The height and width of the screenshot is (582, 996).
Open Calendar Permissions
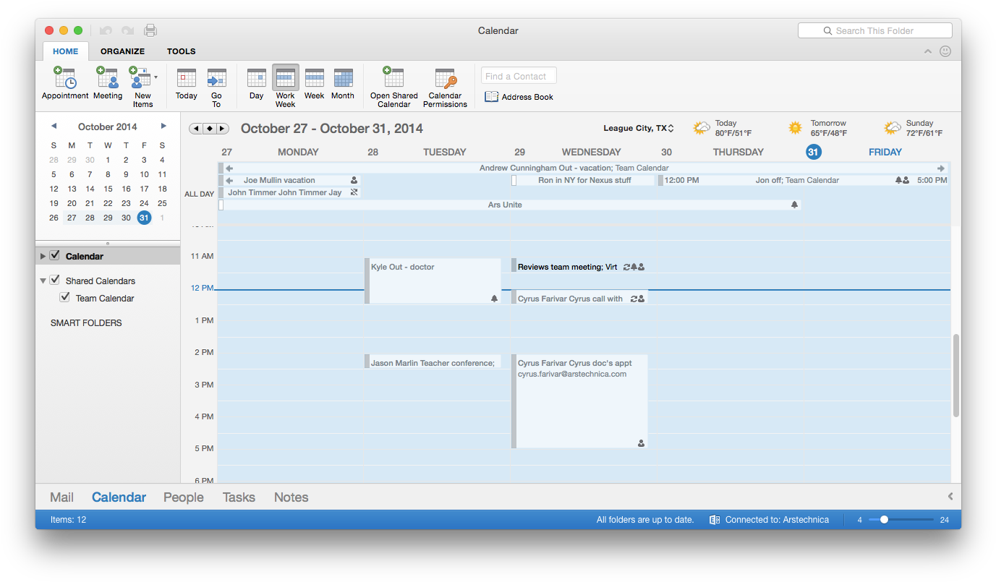[x=445, y=78]
